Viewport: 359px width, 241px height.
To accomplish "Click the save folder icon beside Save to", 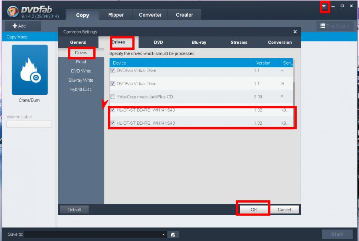I will (x=173, y=234).
